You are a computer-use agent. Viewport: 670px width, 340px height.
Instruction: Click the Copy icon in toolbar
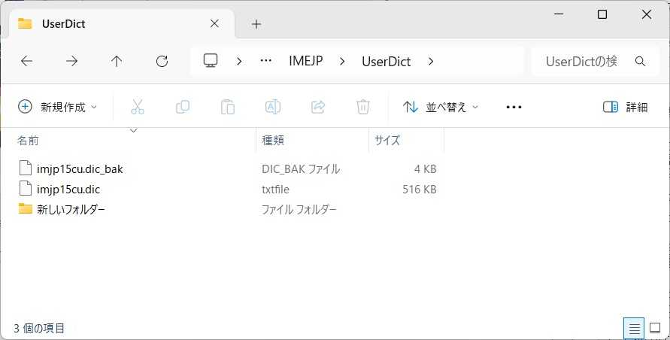tap(183, 107)
